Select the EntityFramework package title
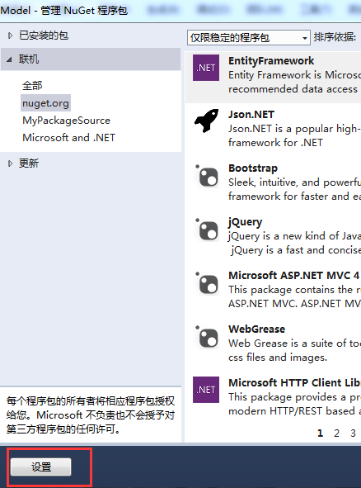Image resolution: width=361 pixels, height=488 pixels. tap(271, 60)
